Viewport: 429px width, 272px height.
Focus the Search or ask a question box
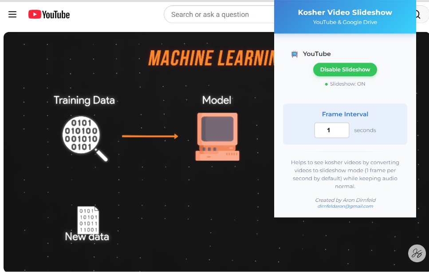click(x=219, y=15)
